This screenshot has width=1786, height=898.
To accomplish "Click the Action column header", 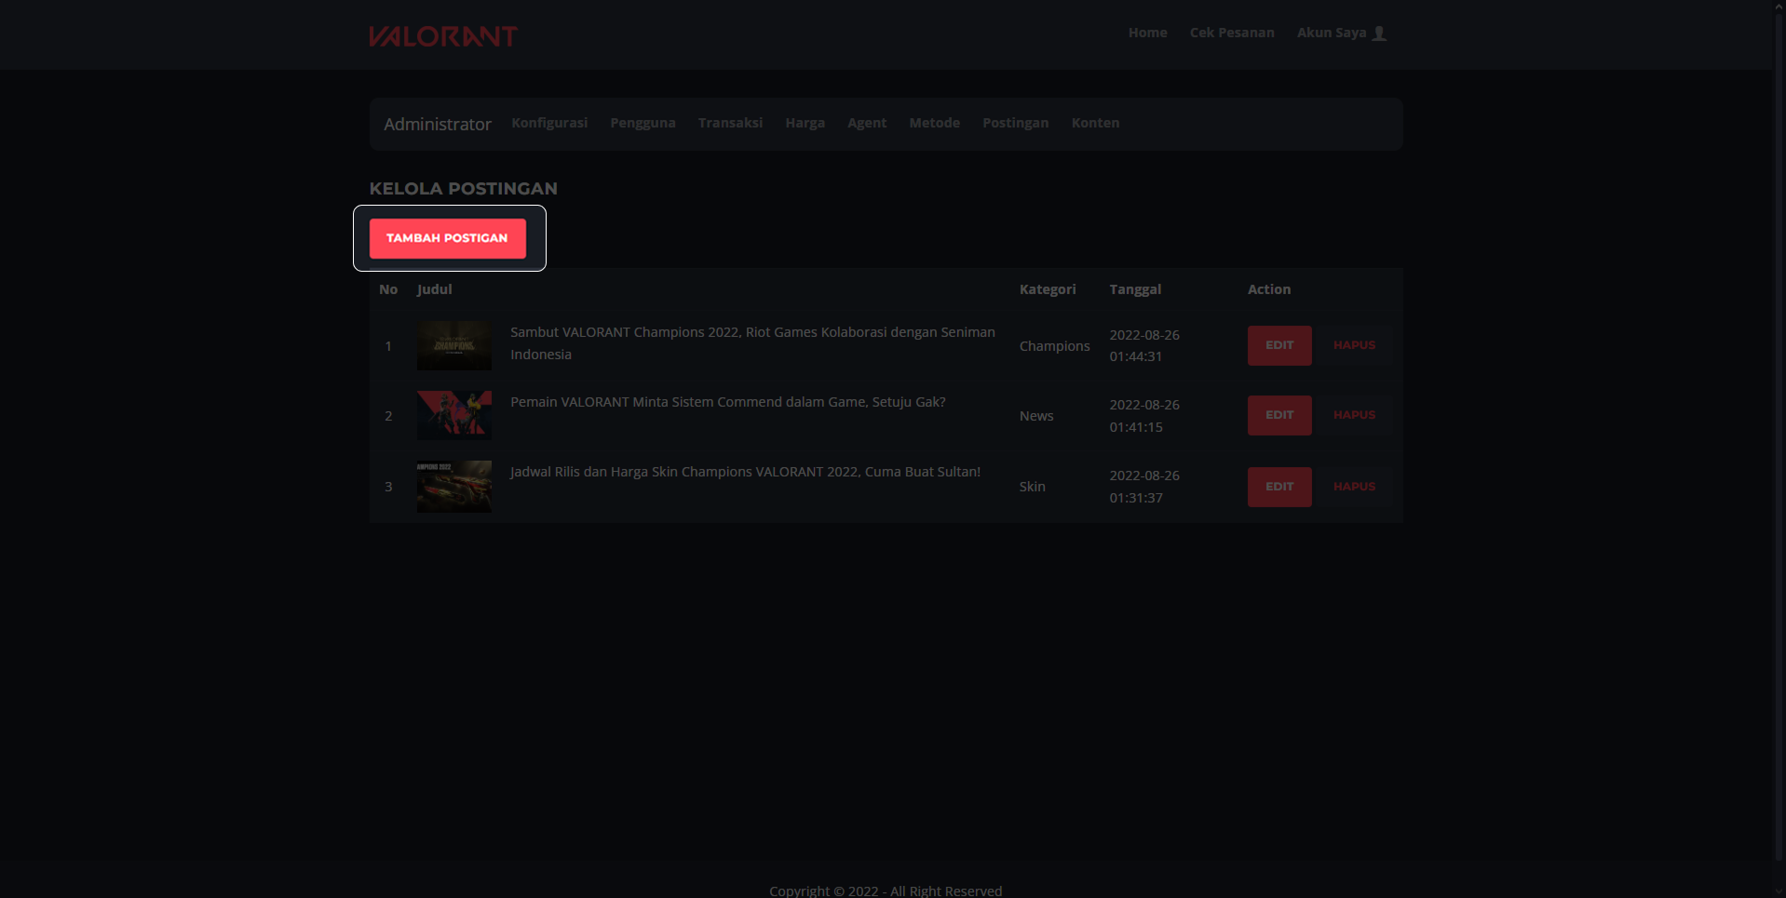I will click(1269, 289).
